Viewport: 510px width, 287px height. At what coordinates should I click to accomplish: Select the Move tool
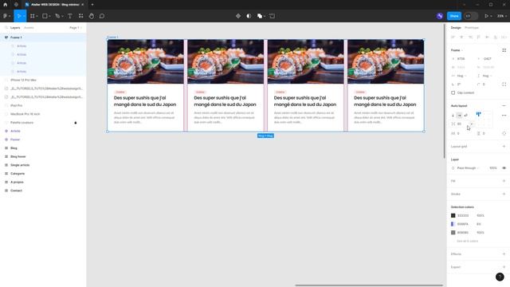(x=18, y=16)
